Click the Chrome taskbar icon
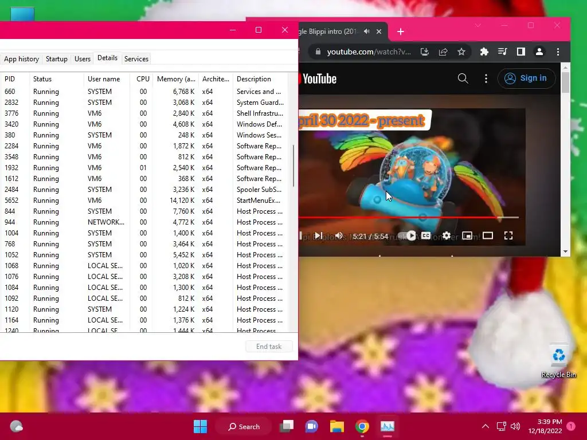 pyautogui.click(x=362, y=426)
